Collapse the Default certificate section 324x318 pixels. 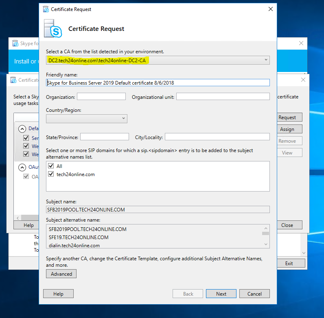[21, 129]
